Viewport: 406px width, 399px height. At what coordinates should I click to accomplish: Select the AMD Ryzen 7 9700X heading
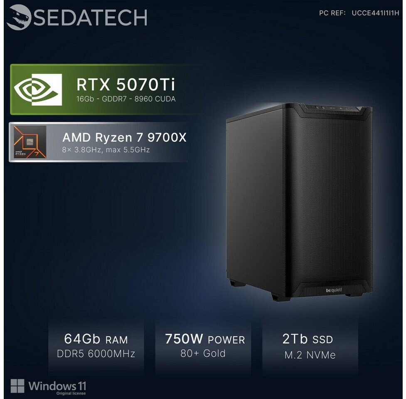point(124,138)
